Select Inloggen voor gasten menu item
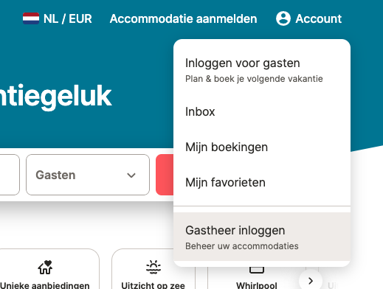Image resolution: width=383 pixels, height=289 pixels. click(x=262, y=70)
